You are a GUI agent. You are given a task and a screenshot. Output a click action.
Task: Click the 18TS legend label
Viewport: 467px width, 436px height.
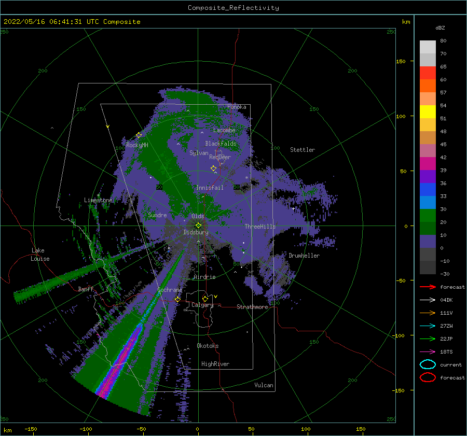(x=446, y=352)
